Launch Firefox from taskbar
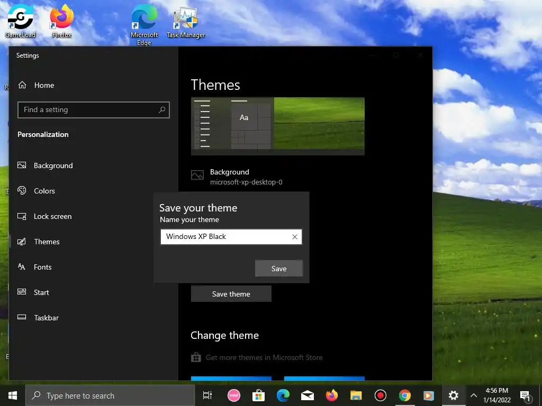This screenshot has width=542, height=406. click(331, 395)
